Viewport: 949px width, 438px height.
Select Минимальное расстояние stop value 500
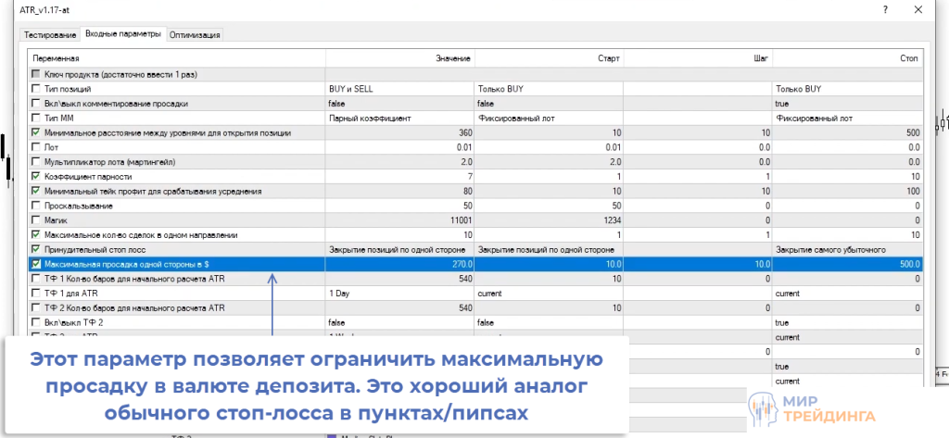[x=848, y=132]
